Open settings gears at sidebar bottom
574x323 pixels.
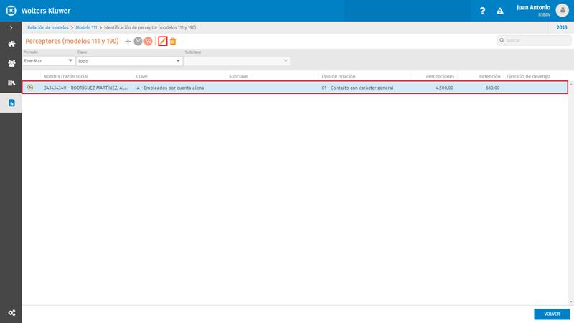pos(11,313)
